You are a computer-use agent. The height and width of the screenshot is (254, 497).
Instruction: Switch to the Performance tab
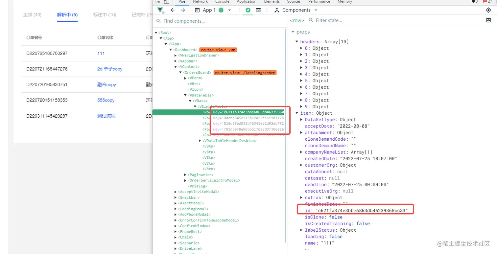[x=319, y=2]
